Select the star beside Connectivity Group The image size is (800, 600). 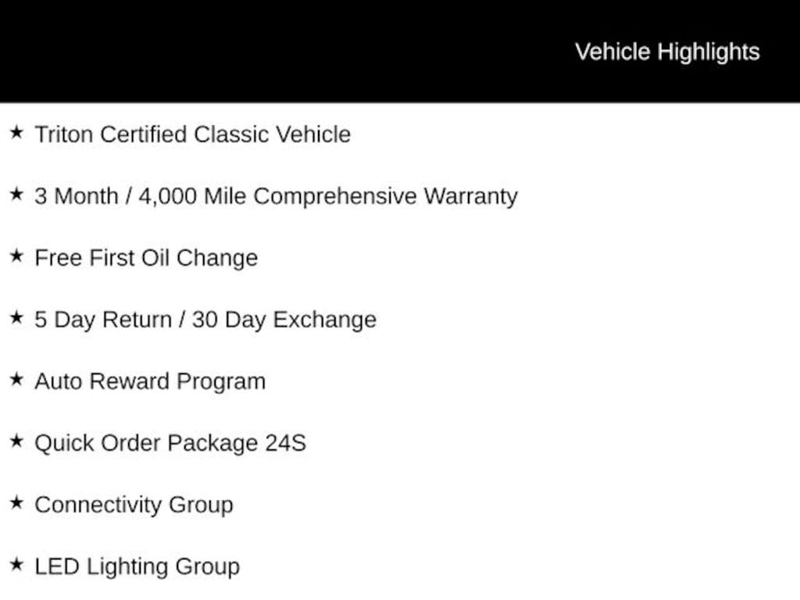point(16,503)
